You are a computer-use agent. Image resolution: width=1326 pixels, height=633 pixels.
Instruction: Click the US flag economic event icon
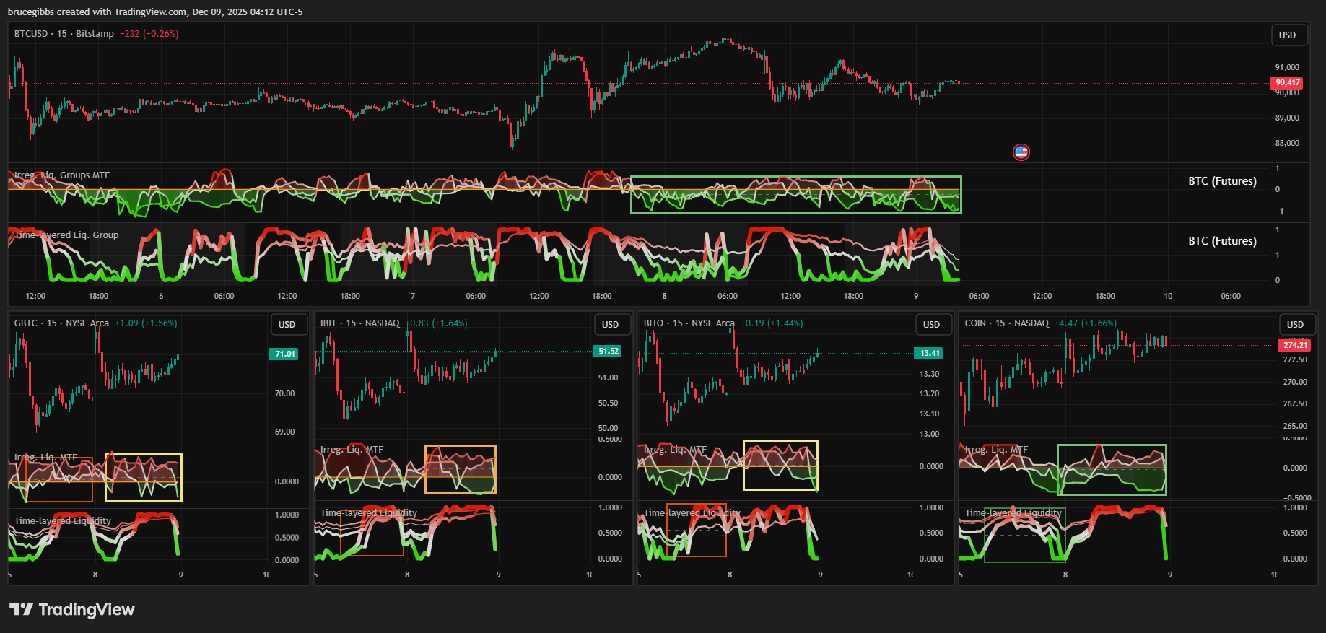1021,152
